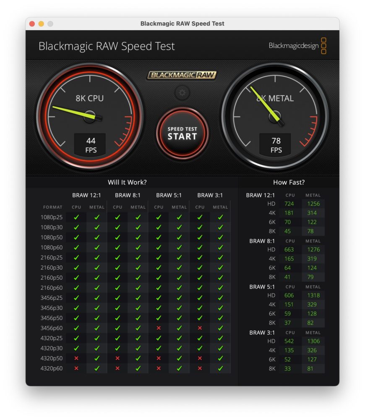Select the FORMAT column header

53,207
